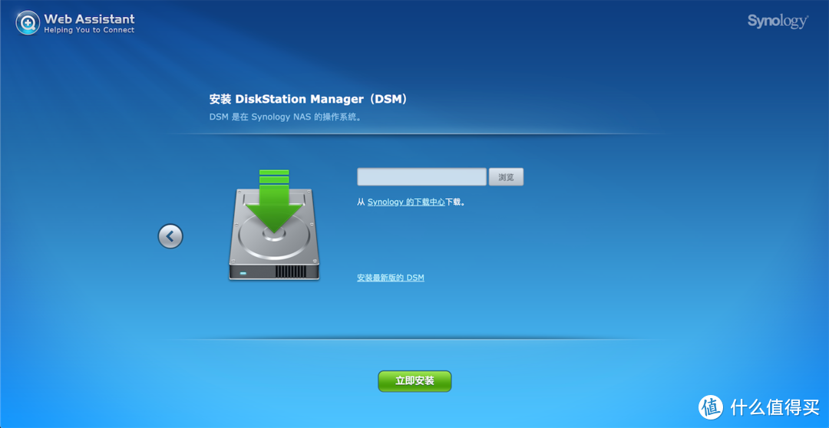Click the 浏览 browse button
Image resolution: width=829 pixels, height=428 pixels.
[x=506, y=177]
